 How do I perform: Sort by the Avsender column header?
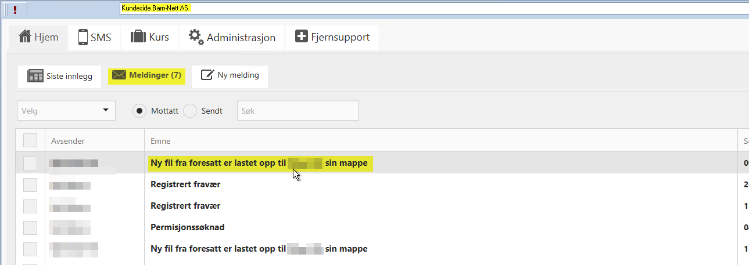(68, 141)
